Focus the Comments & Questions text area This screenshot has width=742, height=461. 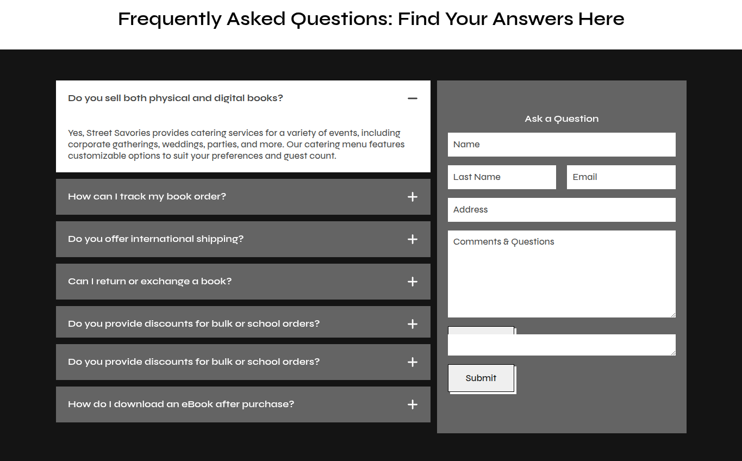(x=562, y=274)
